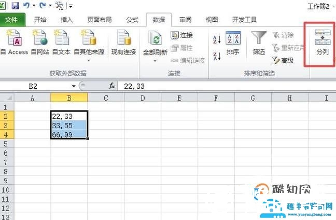Screen dimensions: 336x220
Task: Select column H header
Action: point(290,98)
